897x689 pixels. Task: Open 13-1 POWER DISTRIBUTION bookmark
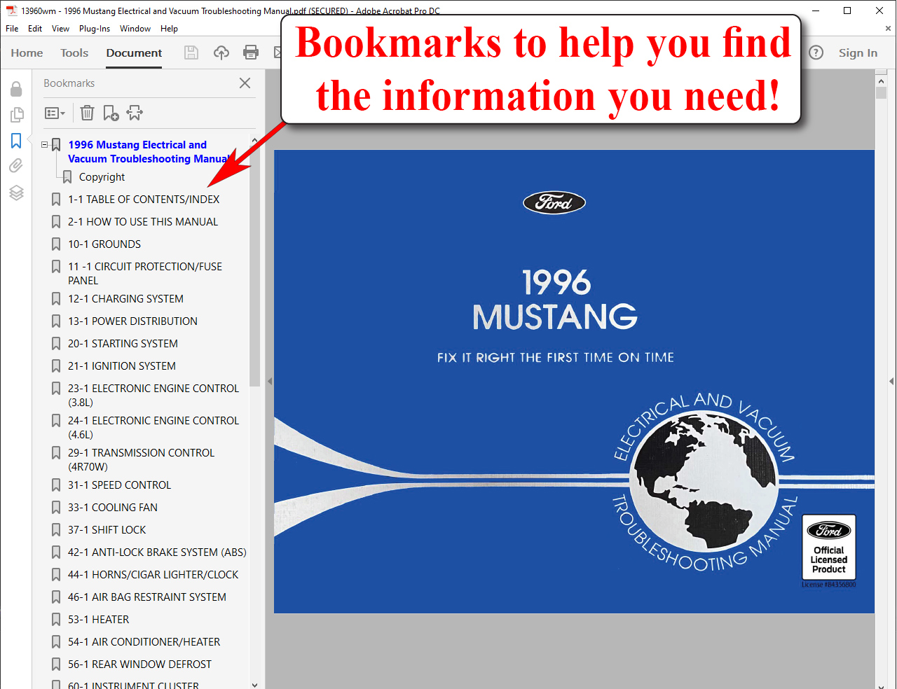click(x=132, y=321)
